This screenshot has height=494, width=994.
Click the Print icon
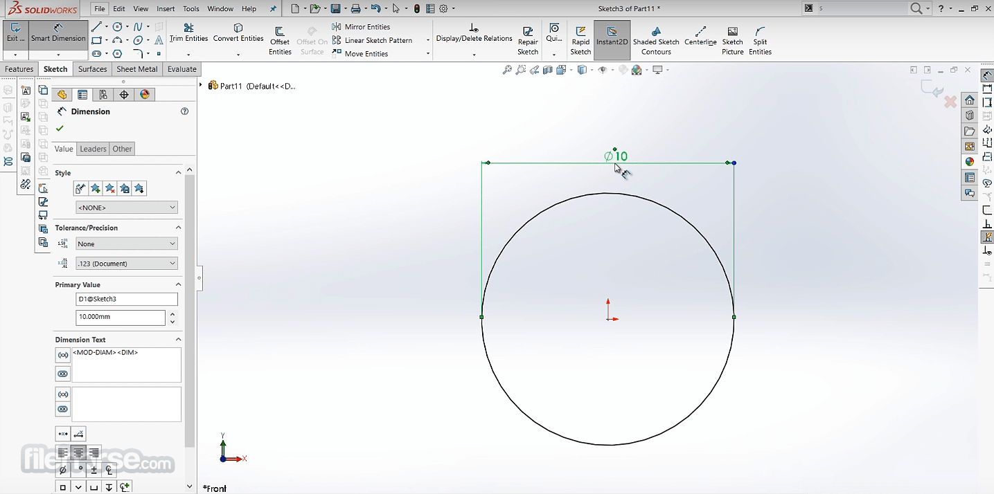coord(355,8)
